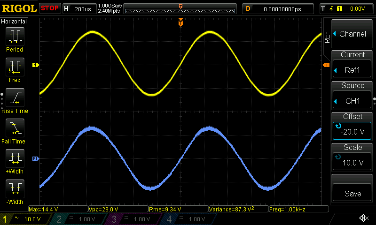Choose the Rise Time measurement icon
This screenshot has height=225, width=376.
(15, 98)
